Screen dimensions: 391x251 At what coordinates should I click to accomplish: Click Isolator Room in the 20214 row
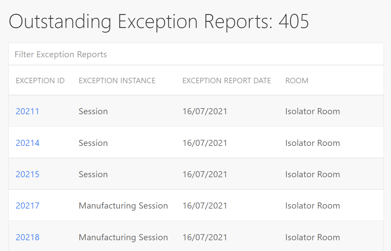pos(312,143)
